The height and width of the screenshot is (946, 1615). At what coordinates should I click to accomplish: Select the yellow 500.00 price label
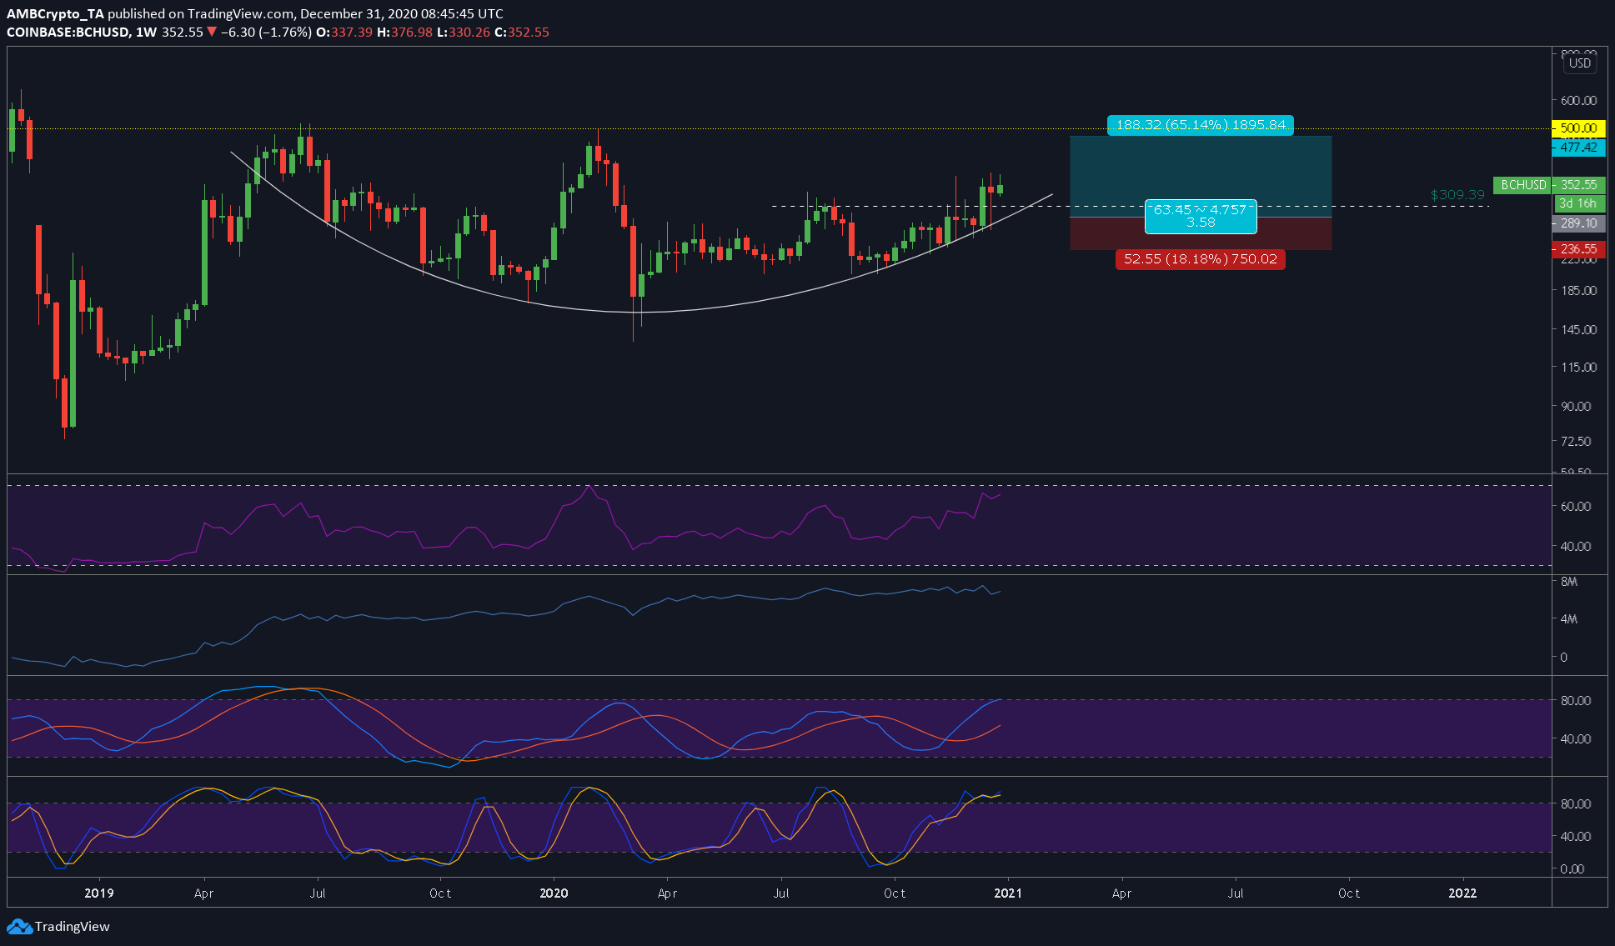click(1578, 128)
